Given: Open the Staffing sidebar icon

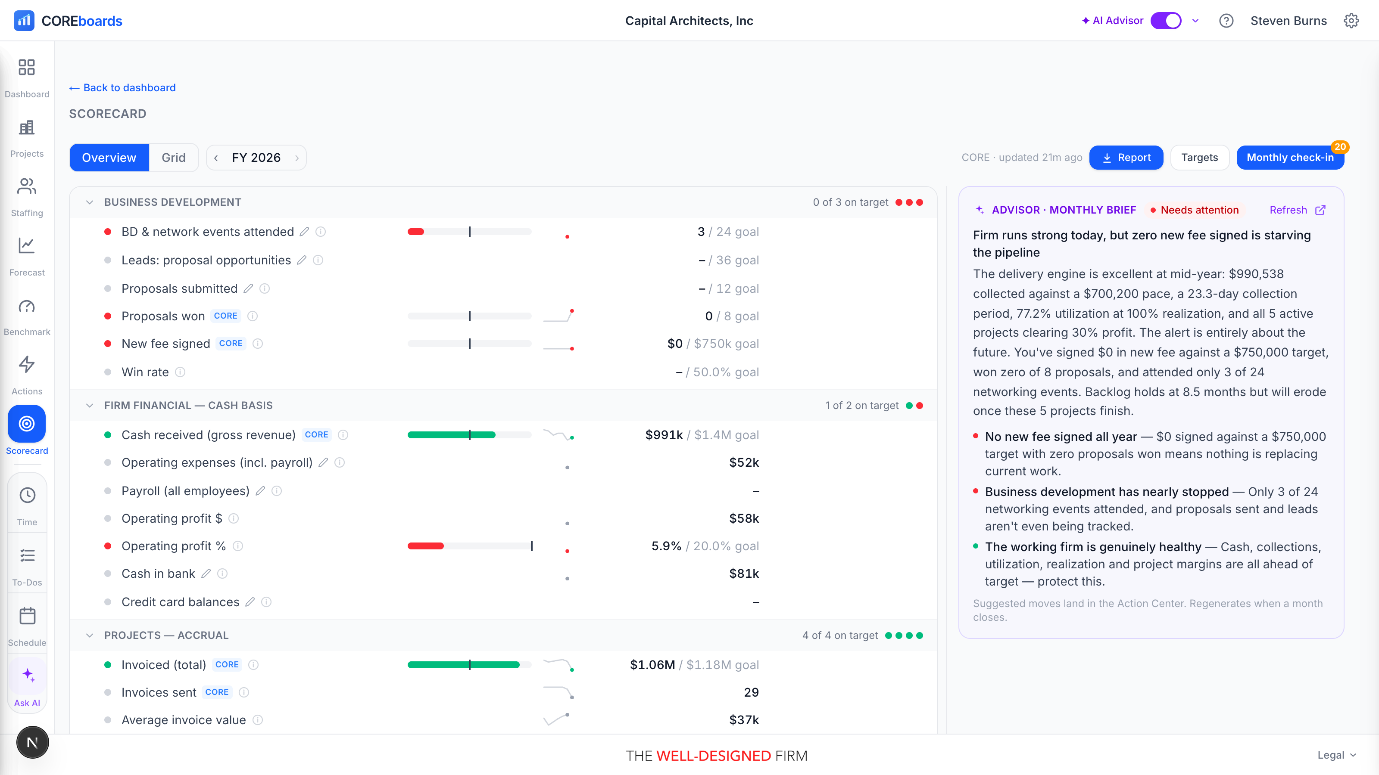Looking at the screenshot, I should (x=27, y=187).
